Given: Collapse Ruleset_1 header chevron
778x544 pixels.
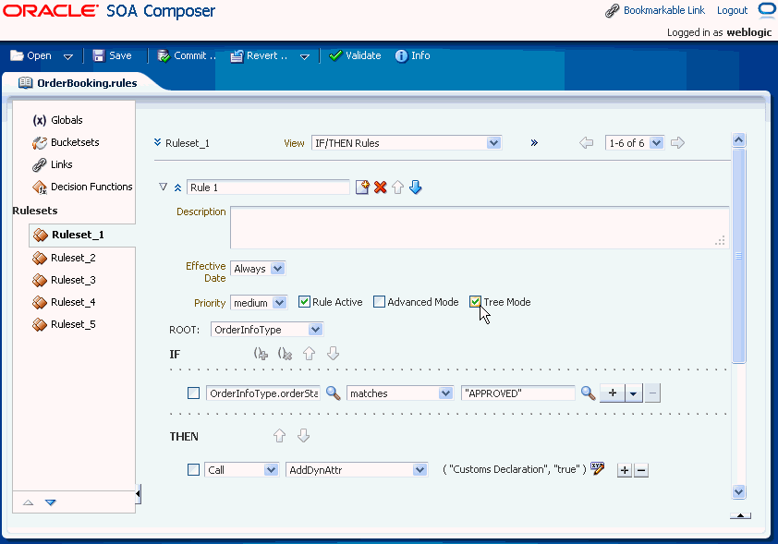Looking at the screenshot, I should tap(157, 142).
